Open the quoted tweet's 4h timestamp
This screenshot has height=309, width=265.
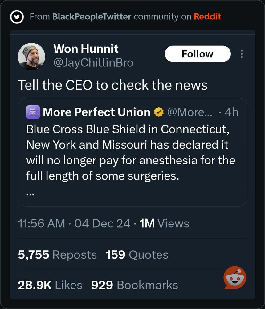tap(231, 112)
